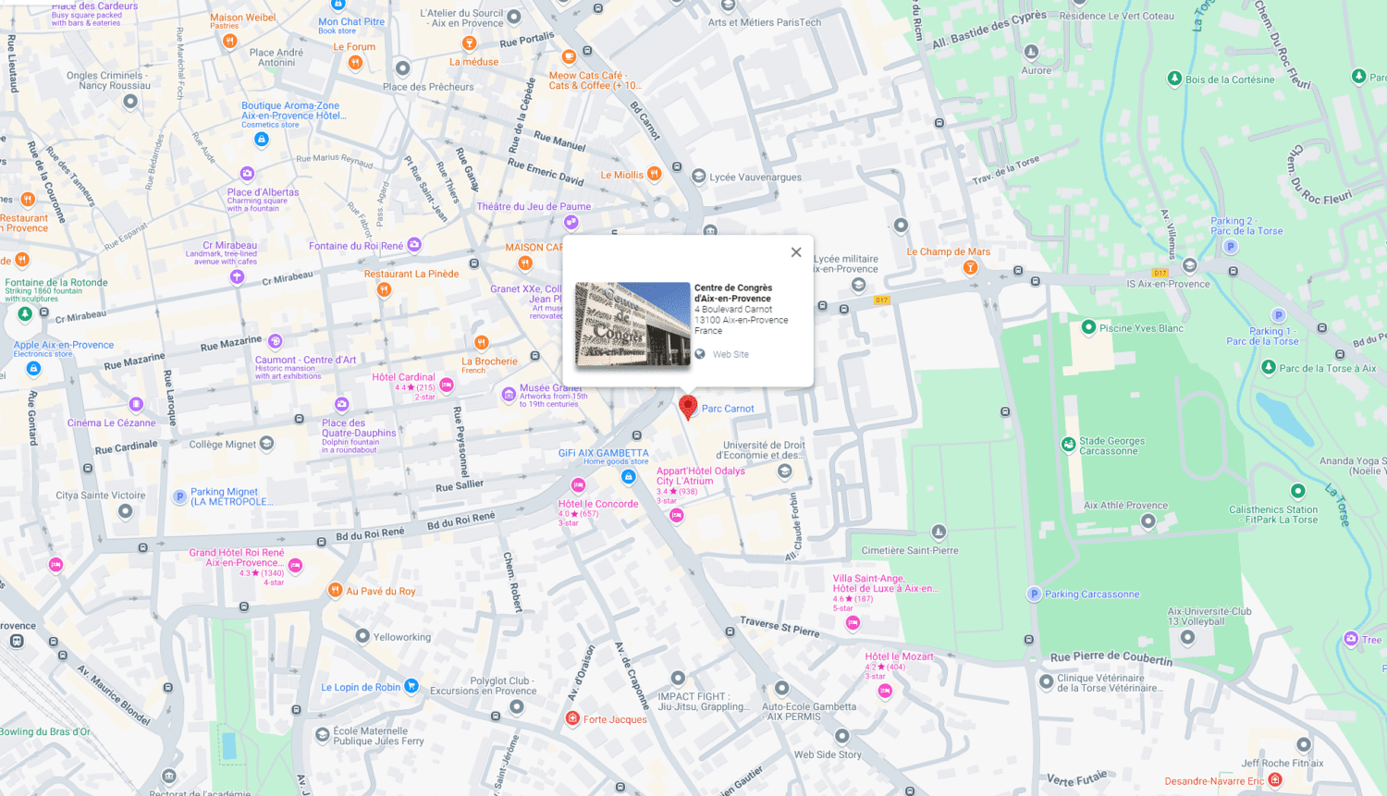Click the Stade Georges Carcassonne marker
Screen dimensions: 1387x796
[x=1069, y=445]
